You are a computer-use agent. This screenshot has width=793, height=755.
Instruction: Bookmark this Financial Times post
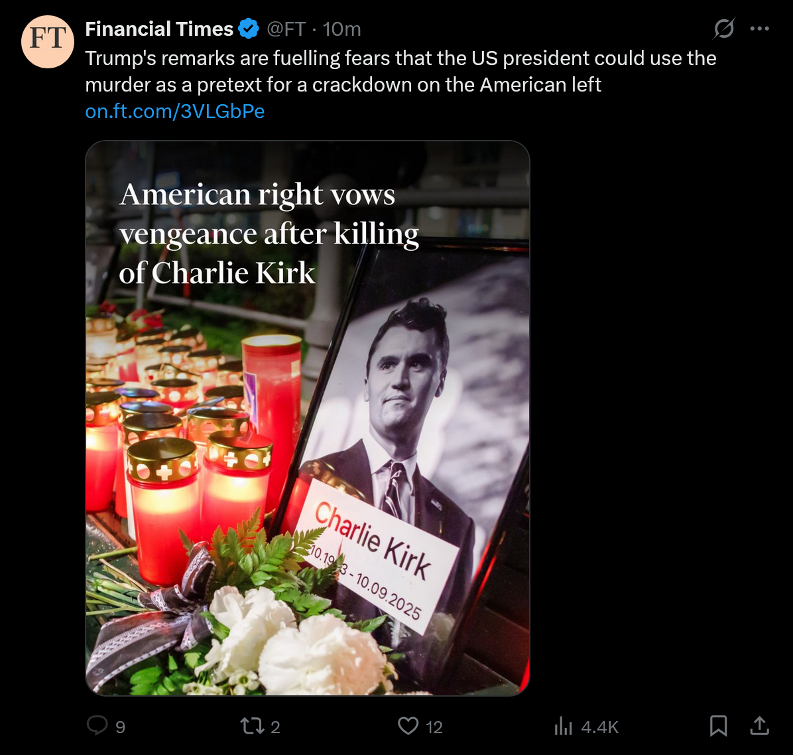click(718, 726)
